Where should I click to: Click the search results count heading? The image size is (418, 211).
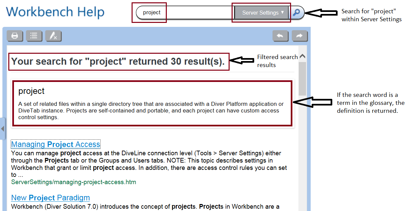(x=118, y=61)
